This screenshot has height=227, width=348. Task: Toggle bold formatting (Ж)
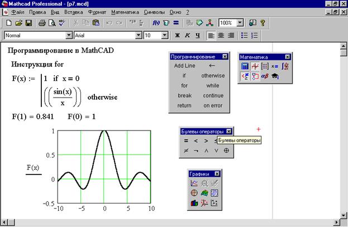point(177,36)
